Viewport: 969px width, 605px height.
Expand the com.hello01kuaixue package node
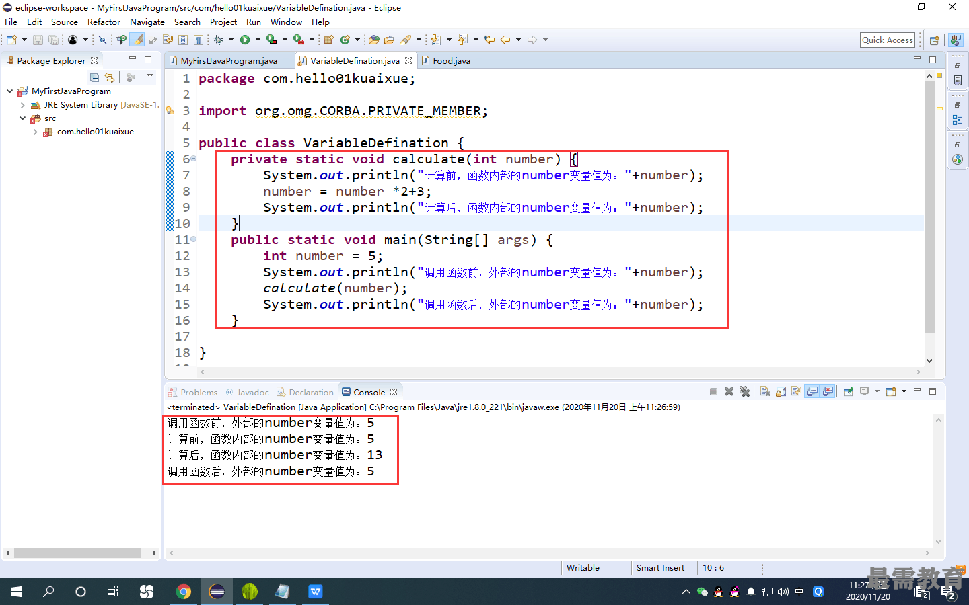(x=35, y=132)
